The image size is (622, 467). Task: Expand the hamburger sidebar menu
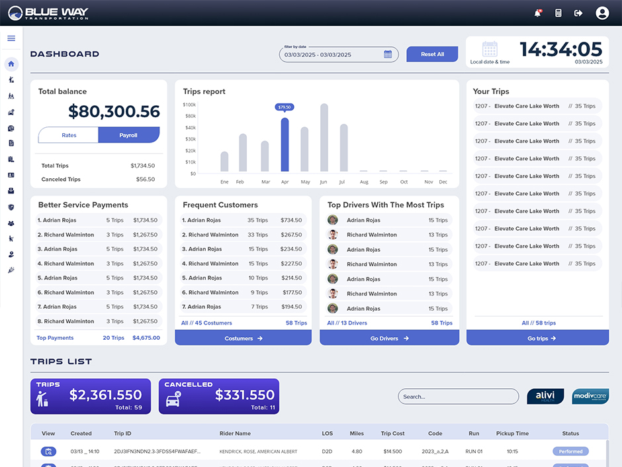click(x=11, y=38)
